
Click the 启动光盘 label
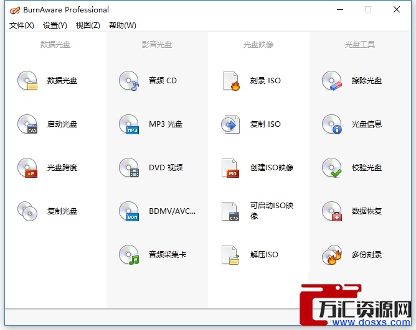click(62, 124)
